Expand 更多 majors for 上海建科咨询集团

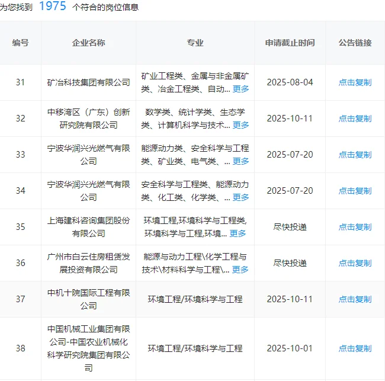tap(238, 233)
